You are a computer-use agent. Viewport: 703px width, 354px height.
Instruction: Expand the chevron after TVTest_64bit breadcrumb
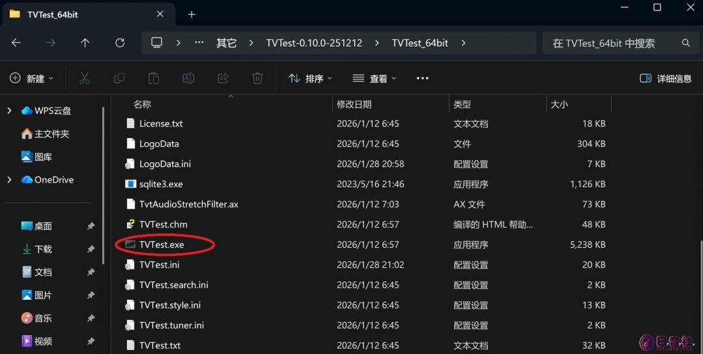point(463,43)
